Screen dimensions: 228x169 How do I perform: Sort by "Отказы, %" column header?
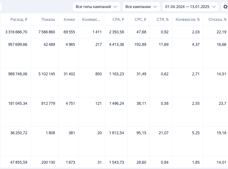pyautogui.click(x=217, y=19)
